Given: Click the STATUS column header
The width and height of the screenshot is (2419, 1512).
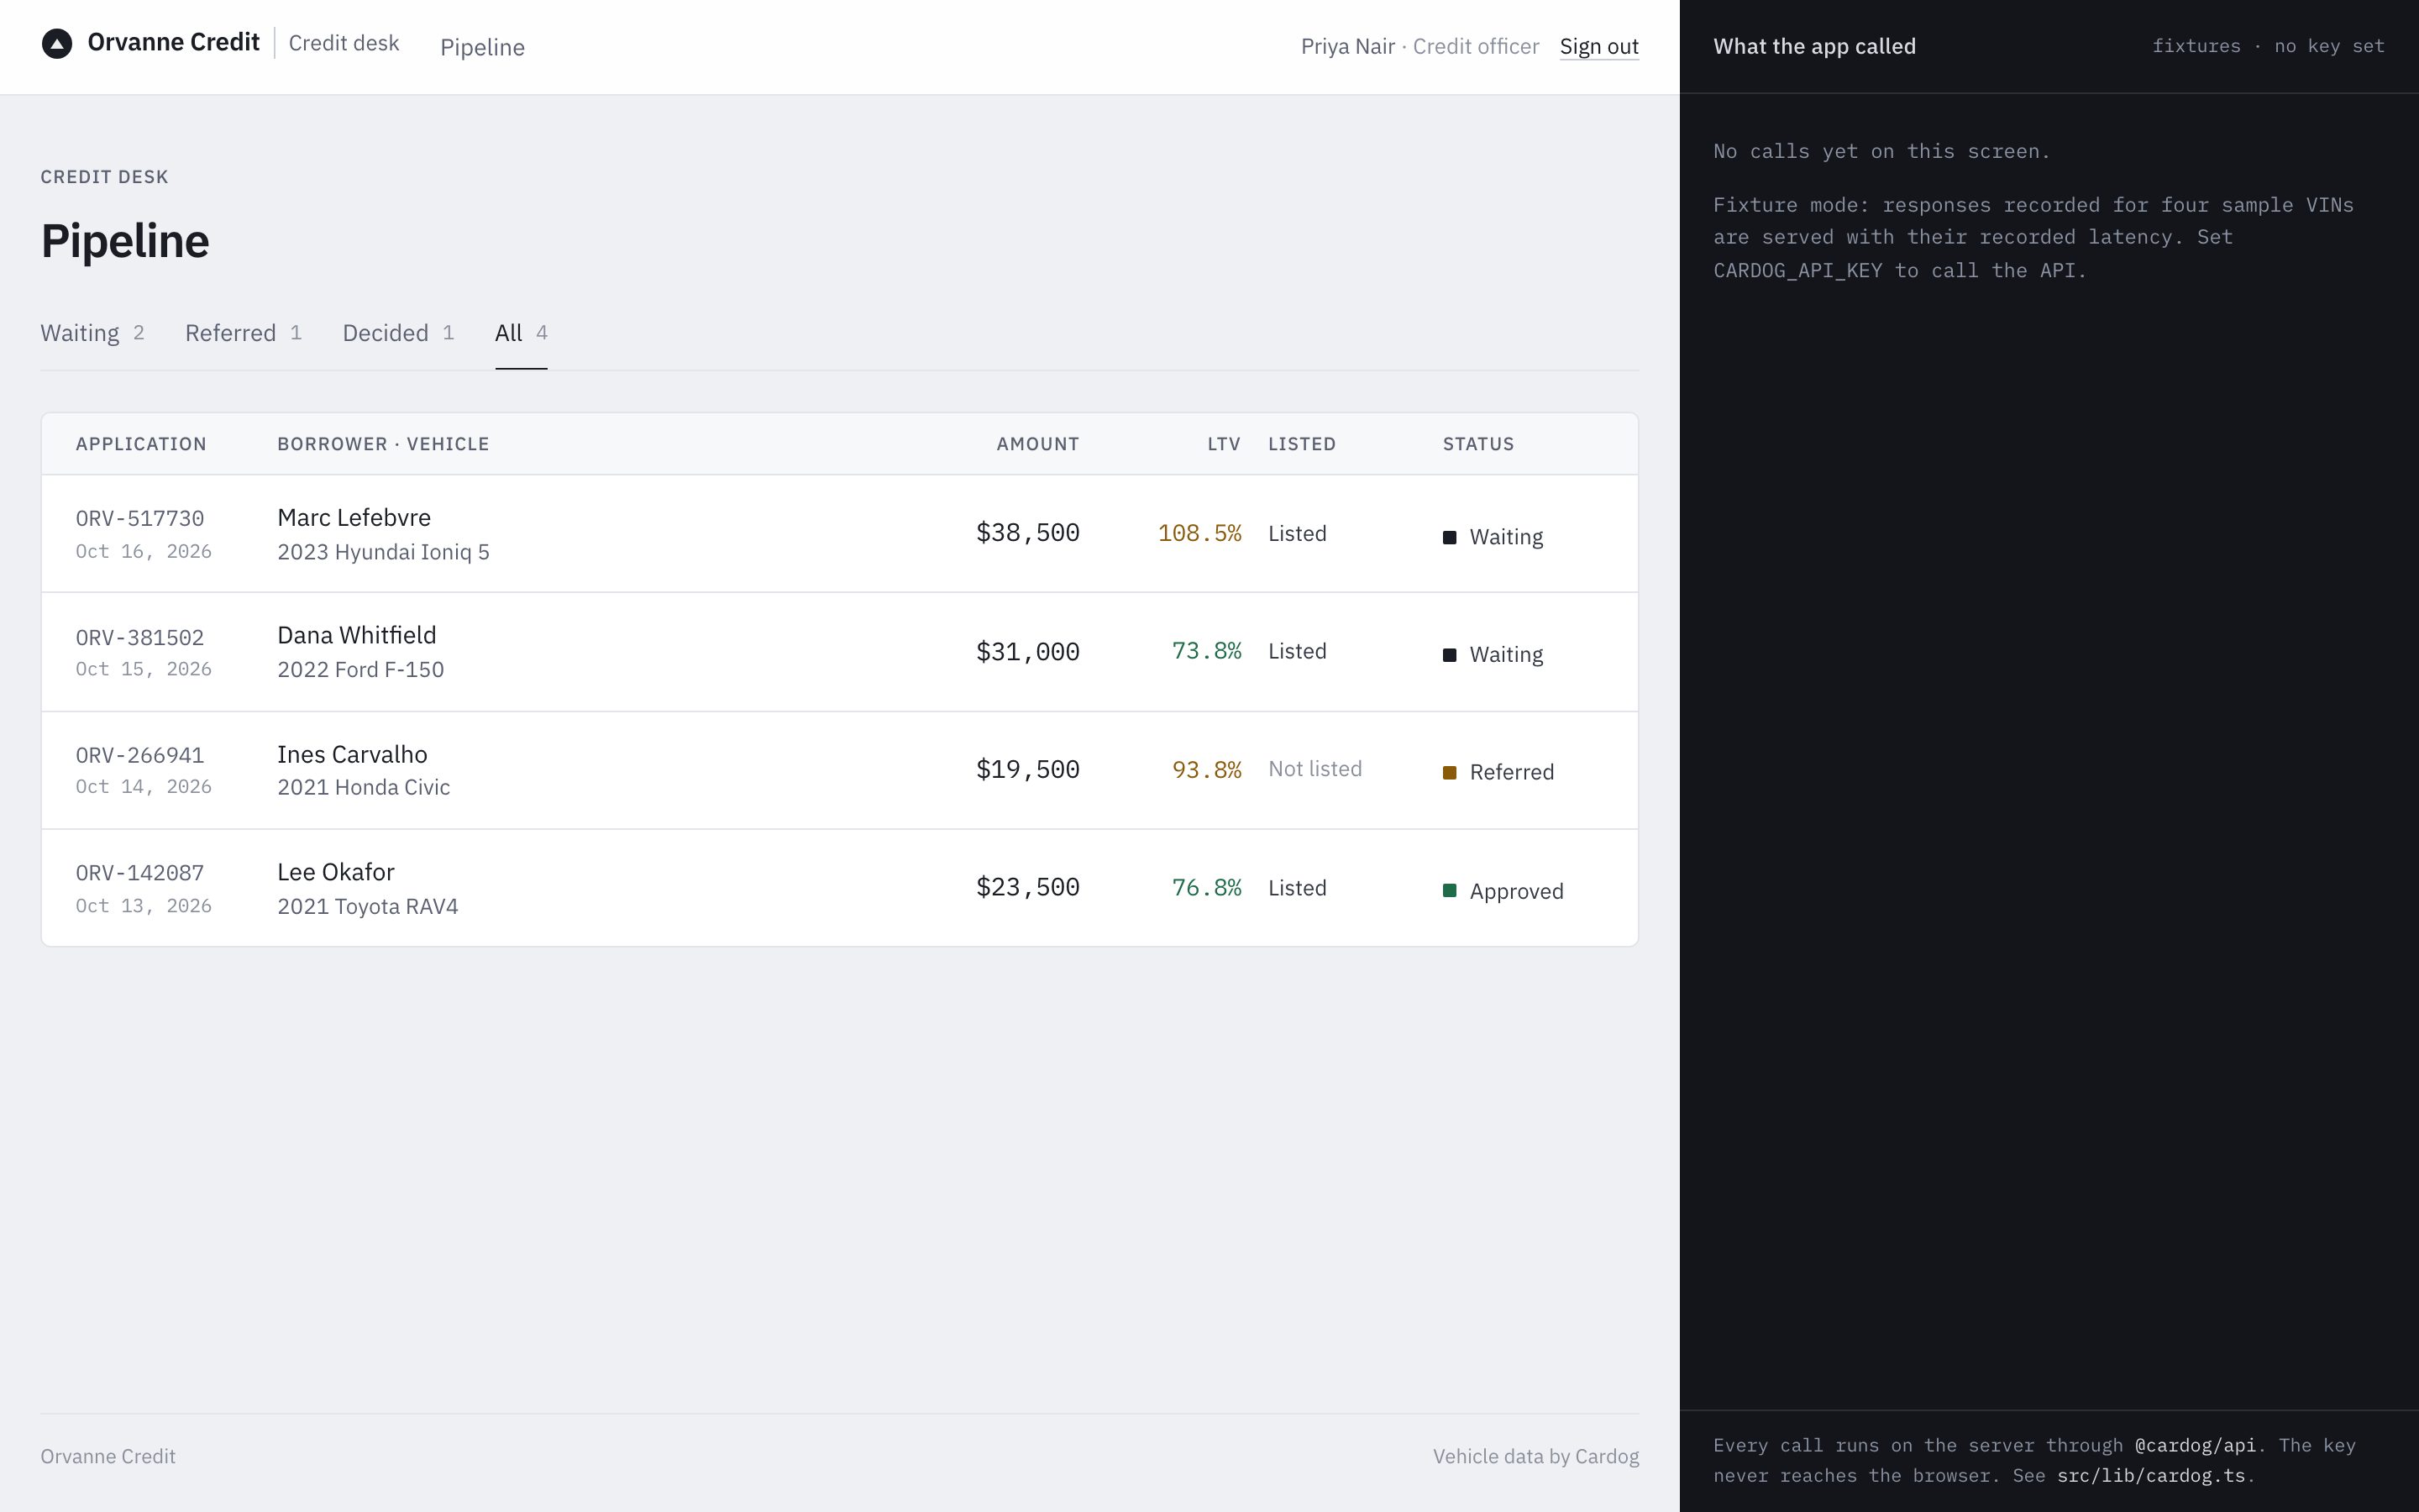Looking at the screenshot, I should [1477, 444].
